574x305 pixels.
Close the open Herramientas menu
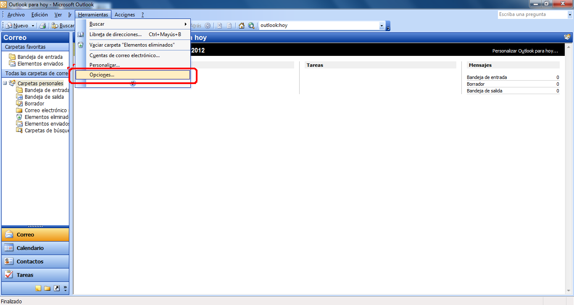[x=93, y=15]
